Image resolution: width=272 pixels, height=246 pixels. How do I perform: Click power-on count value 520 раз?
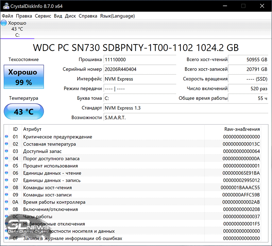[248, 89]
